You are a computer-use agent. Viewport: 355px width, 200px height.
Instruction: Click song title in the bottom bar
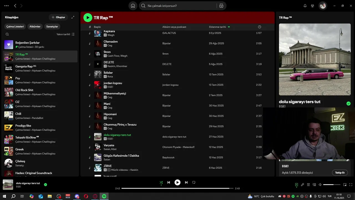click(28, 183)
